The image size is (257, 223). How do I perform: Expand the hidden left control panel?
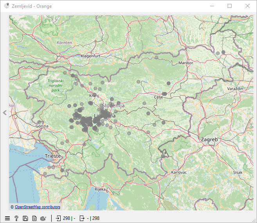click(5, 113)
